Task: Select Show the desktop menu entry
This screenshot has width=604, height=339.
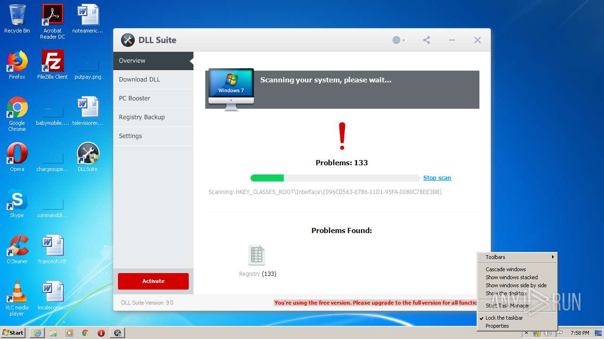Action: (518, 293)
